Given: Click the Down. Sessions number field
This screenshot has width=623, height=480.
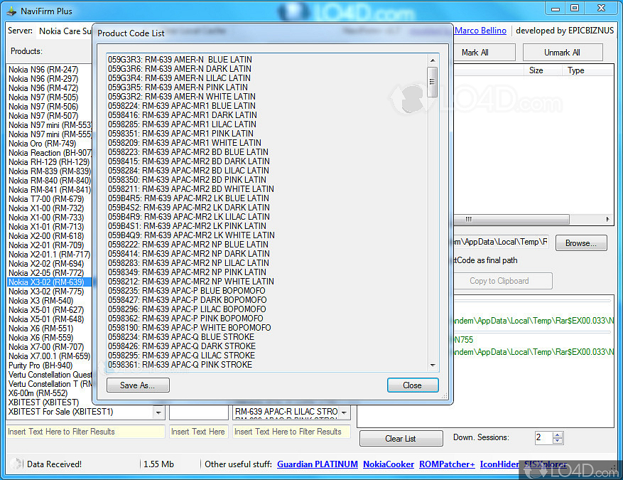Looking at the screenshot, I should point(543,438).
